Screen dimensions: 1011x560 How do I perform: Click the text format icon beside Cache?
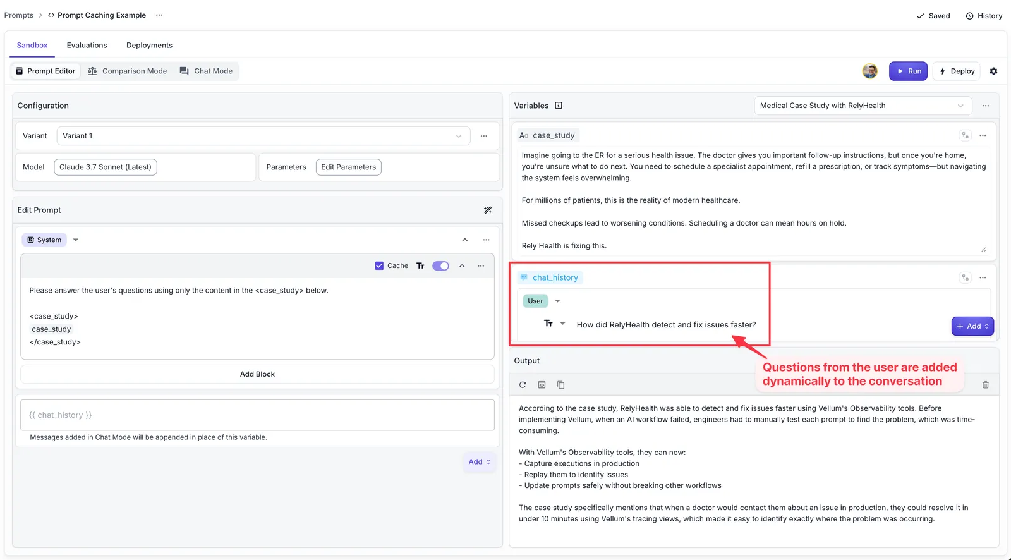click(x=420, y=266)
